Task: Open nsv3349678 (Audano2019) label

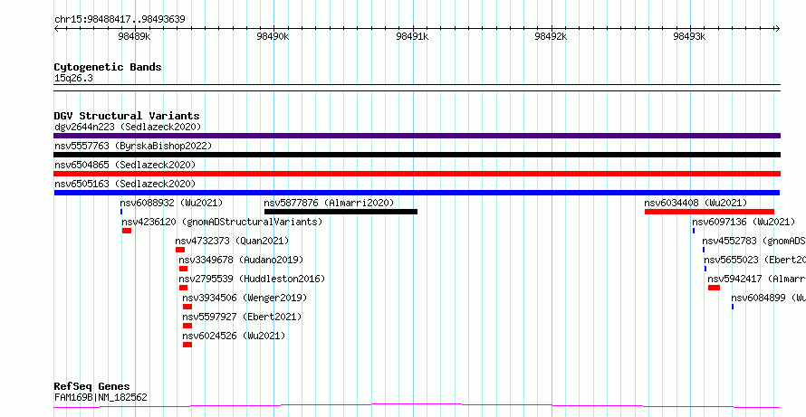Action: tap(241, 260)
